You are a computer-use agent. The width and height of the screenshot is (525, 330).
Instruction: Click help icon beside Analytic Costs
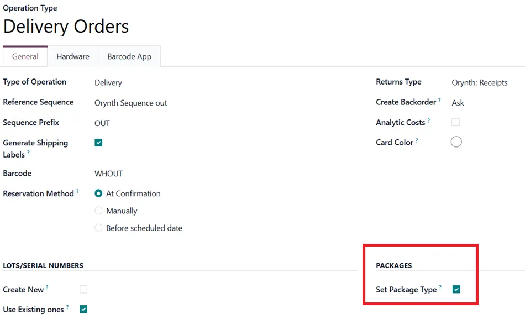coord(429,120)
